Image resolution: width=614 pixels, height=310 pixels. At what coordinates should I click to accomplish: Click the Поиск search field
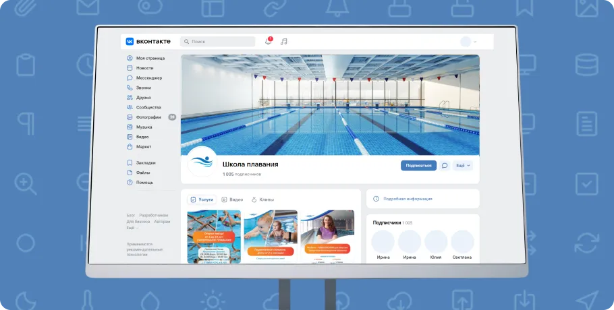(x=217, y=42)
